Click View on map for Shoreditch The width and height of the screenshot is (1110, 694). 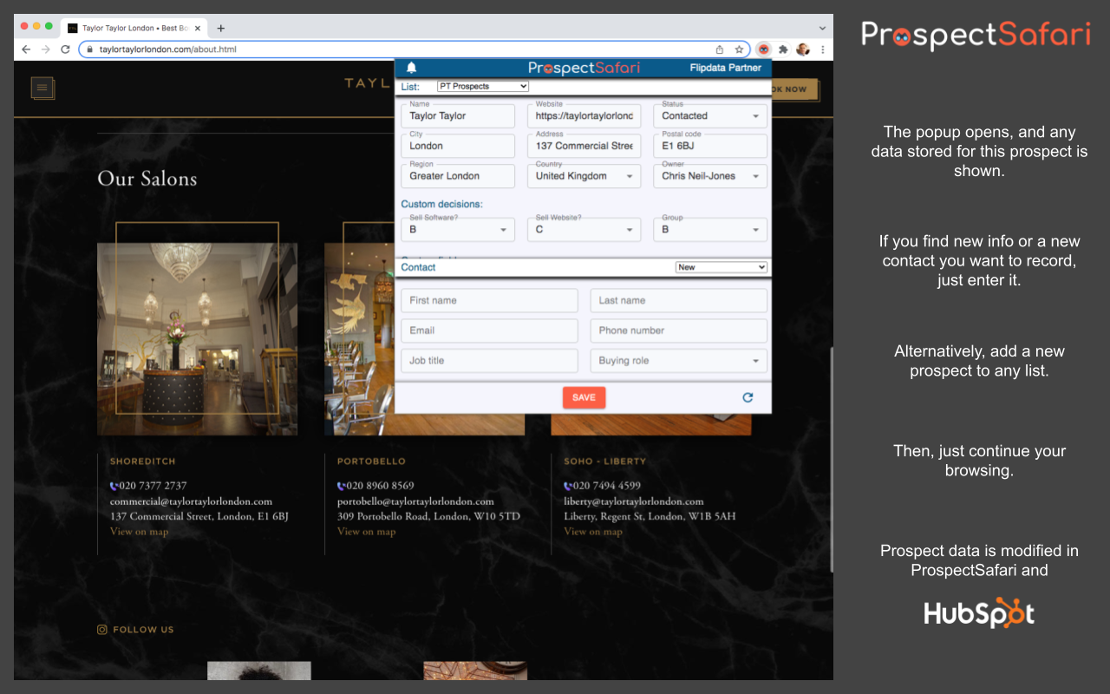139,532
